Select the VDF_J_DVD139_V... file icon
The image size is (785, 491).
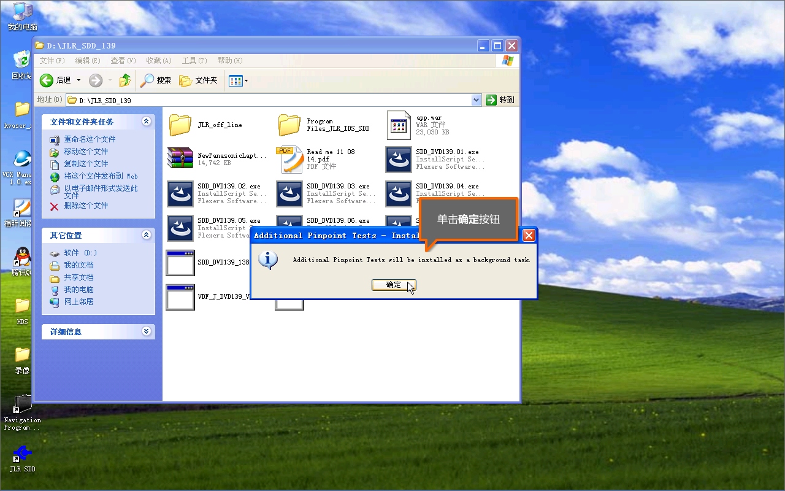(180, 297)
